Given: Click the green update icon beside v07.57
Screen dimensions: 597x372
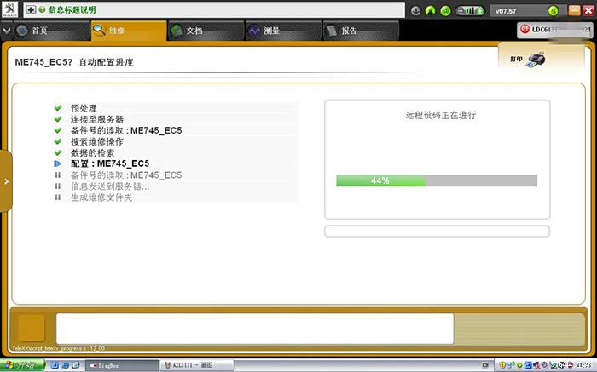Looking at the screenshot, I should [554, 11].
